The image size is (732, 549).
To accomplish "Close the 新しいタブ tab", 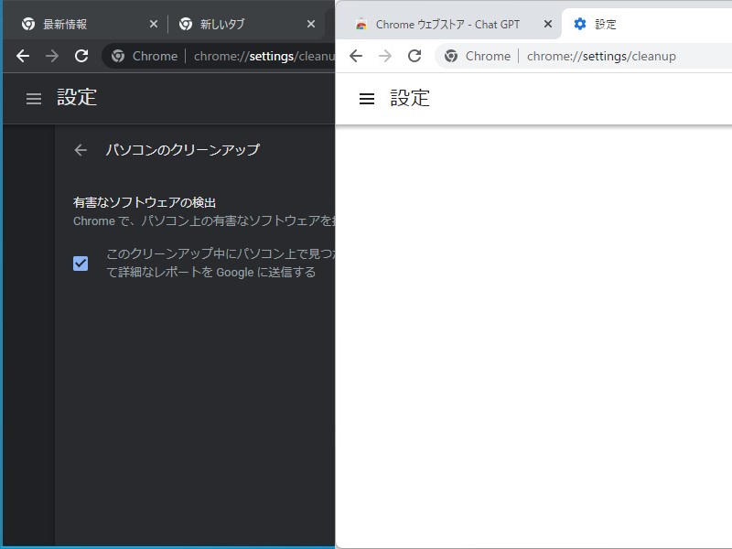I will 311,23.
